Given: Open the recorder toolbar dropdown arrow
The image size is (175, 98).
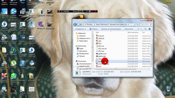Looking at the screenshot, I should (x=87, y=11).
